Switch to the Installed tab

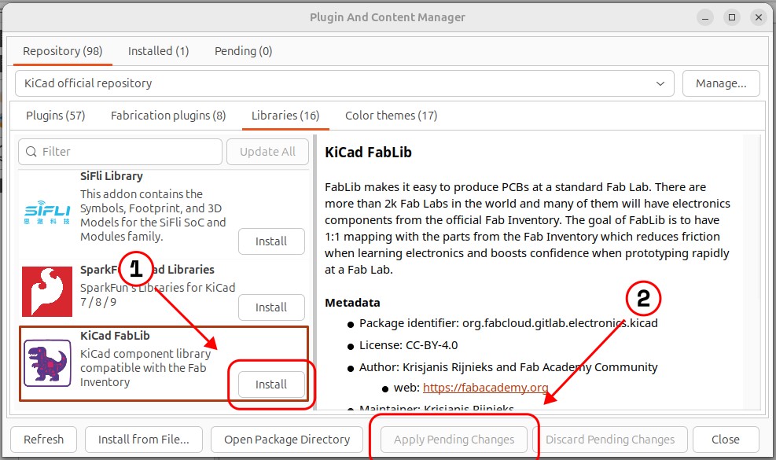(158, 50)
